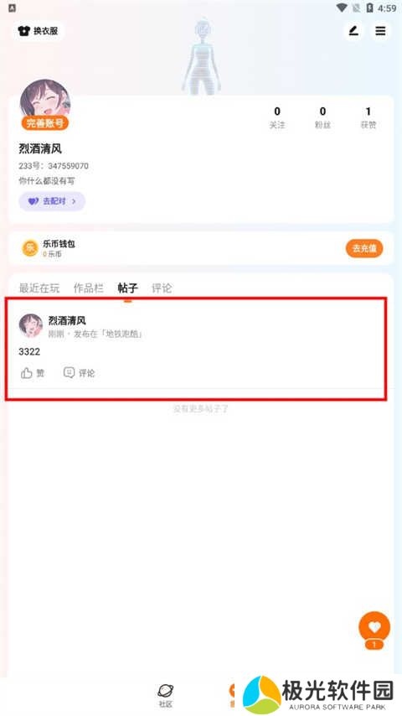Switch to the 最近在玩 tab
This screenshot has height=716, width=402.
click(39, 288)
